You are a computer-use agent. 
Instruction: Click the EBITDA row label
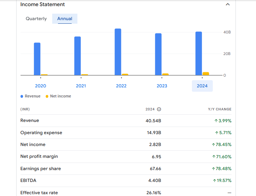coord(28,181)
